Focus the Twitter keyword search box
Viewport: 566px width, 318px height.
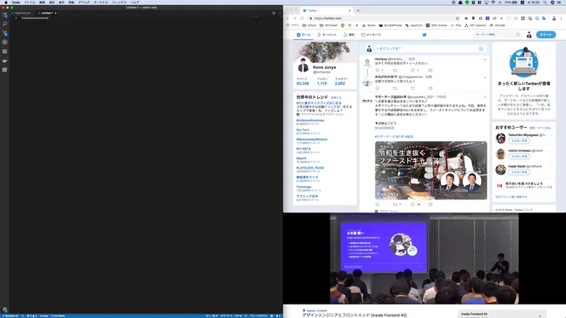click(497, 35)
